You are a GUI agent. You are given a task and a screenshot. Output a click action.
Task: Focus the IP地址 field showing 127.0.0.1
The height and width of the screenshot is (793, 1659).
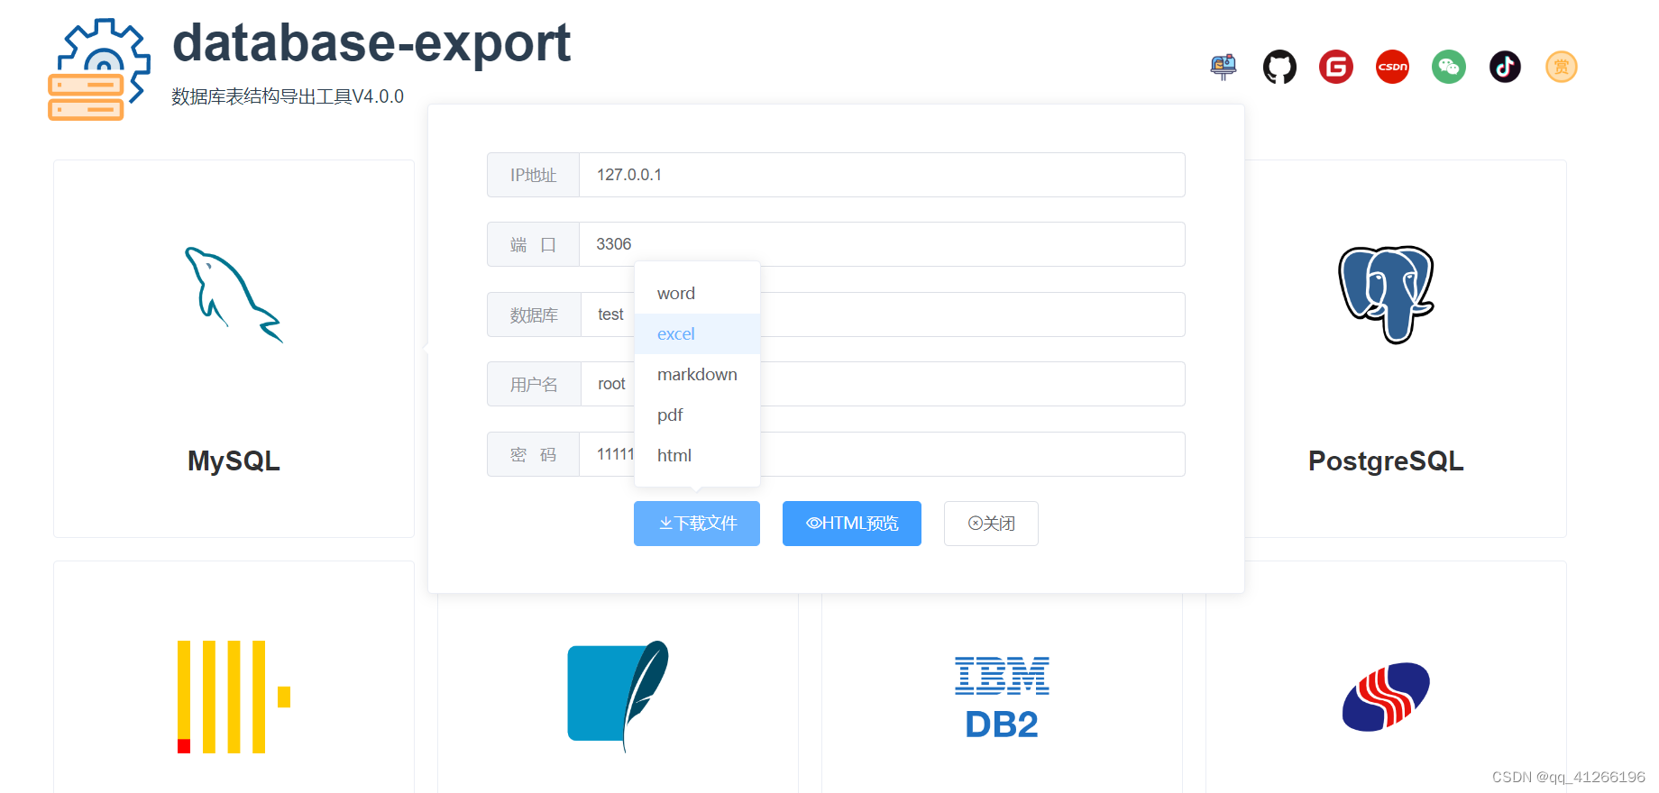click(x=882, y=175)
